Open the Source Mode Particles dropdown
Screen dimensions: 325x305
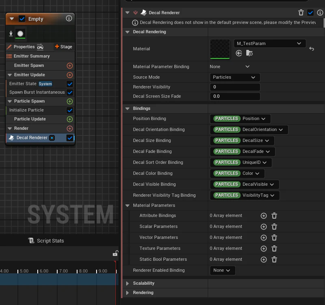coord(235,77)
